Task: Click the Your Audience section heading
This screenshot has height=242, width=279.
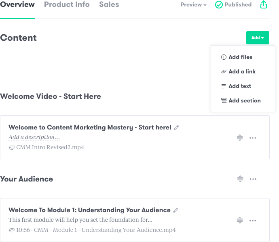Action: click(x=27, y=179)
